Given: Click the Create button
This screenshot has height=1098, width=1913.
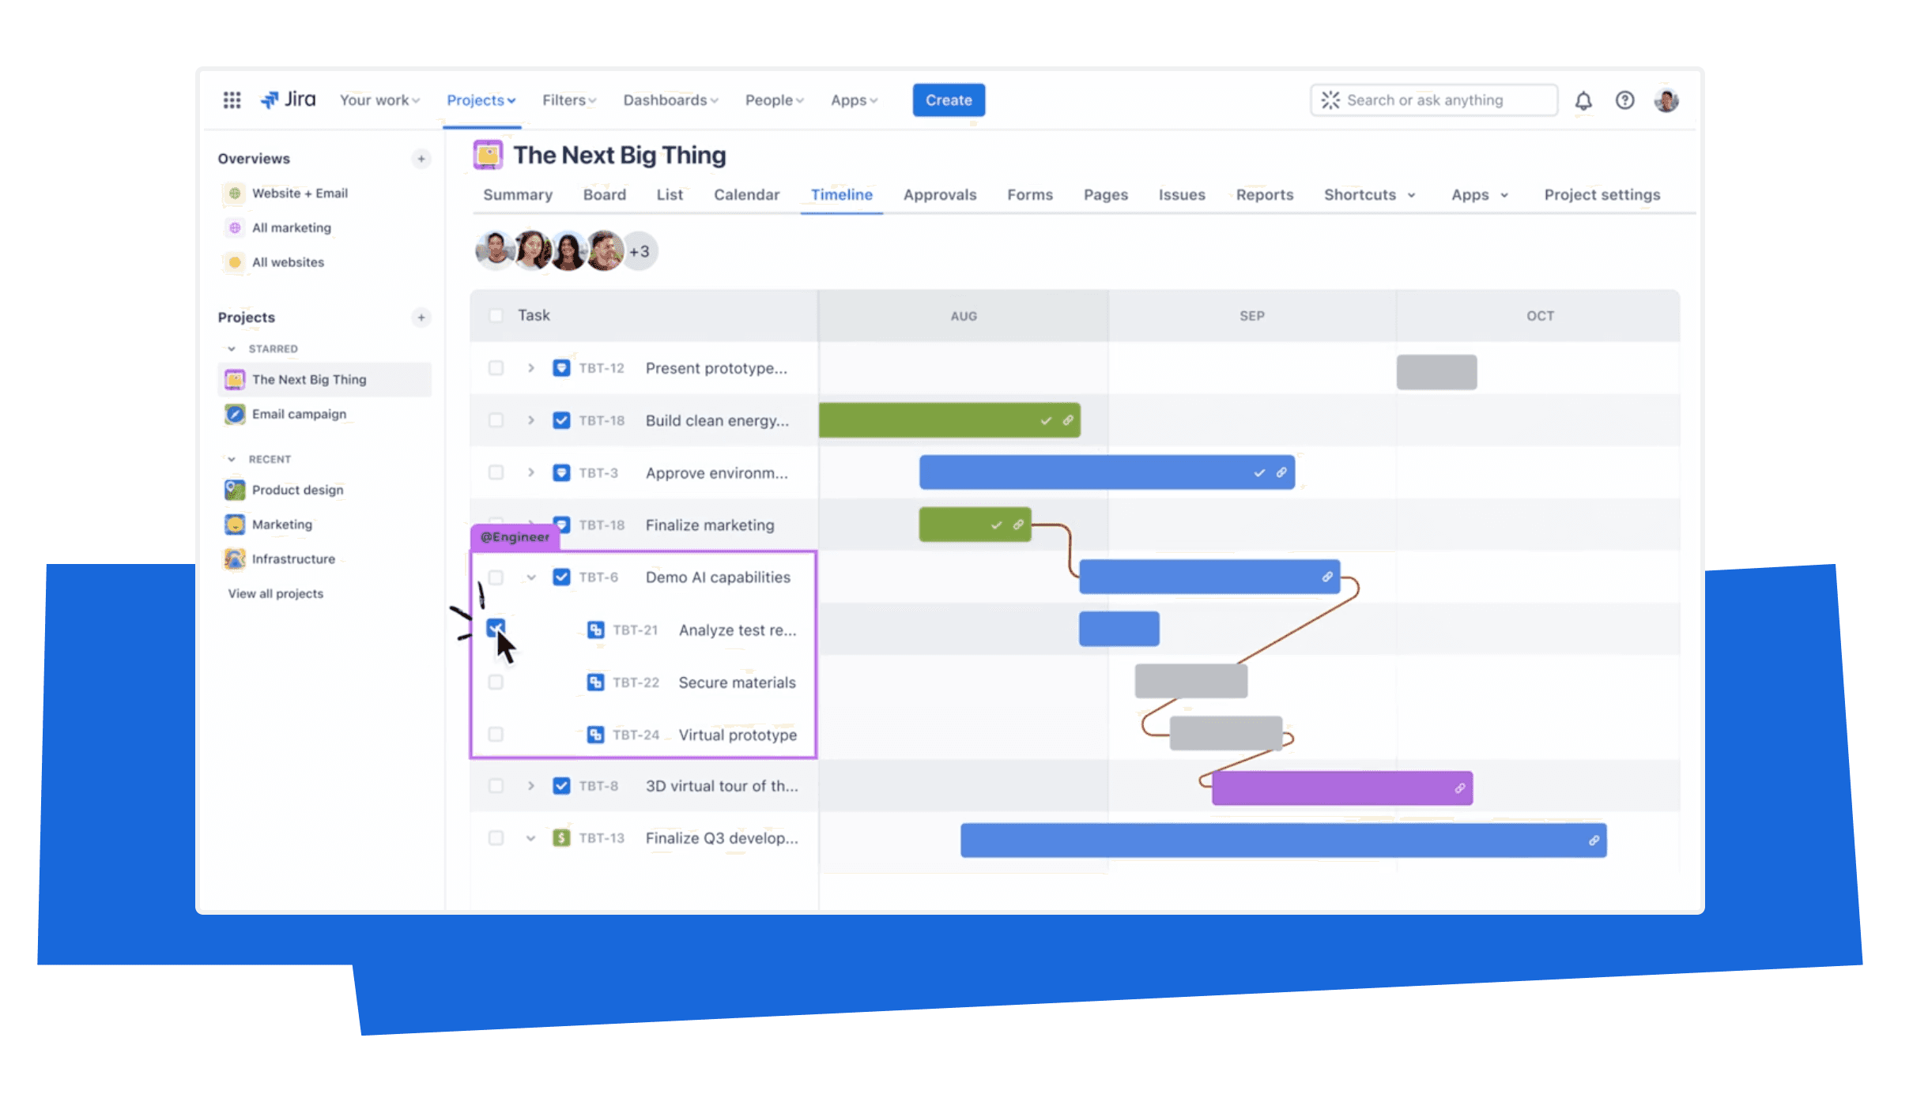Looking at the screenshot, I should click(x=949, y=100).
